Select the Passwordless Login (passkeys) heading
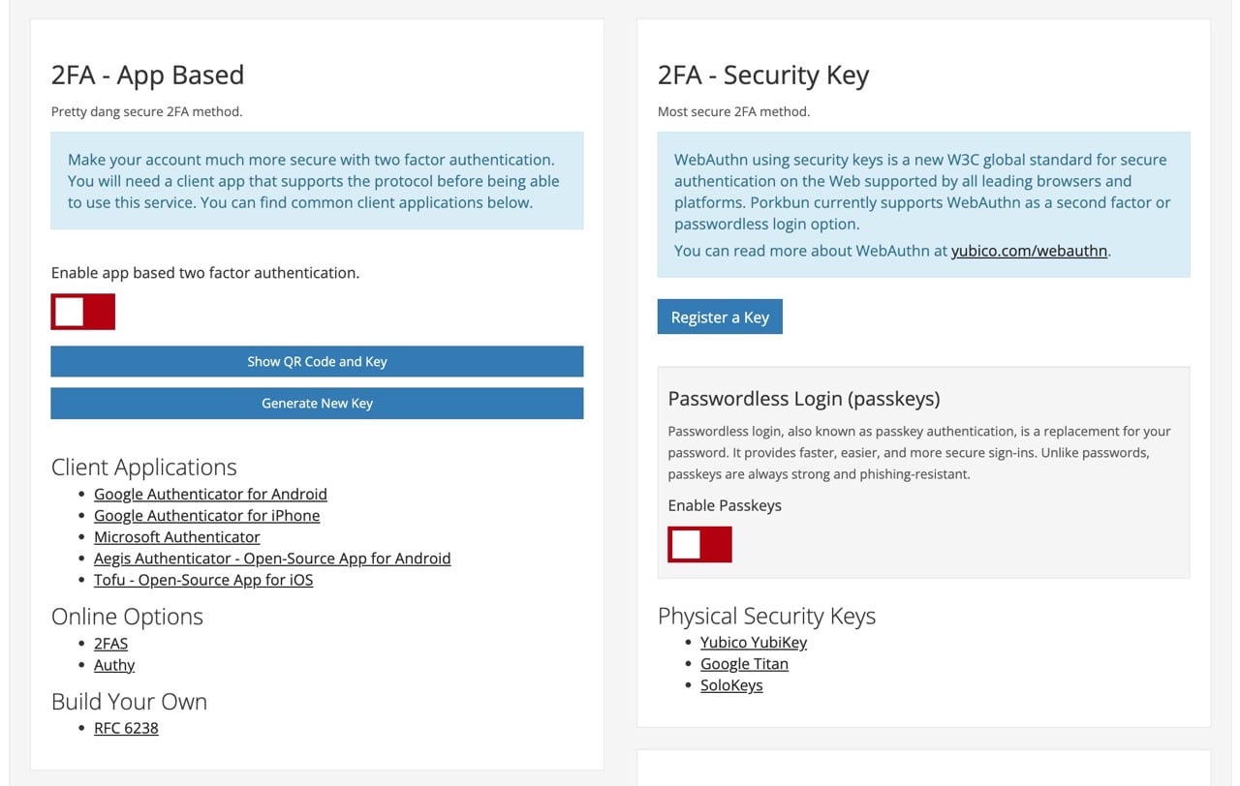 [x=804, y=399]
